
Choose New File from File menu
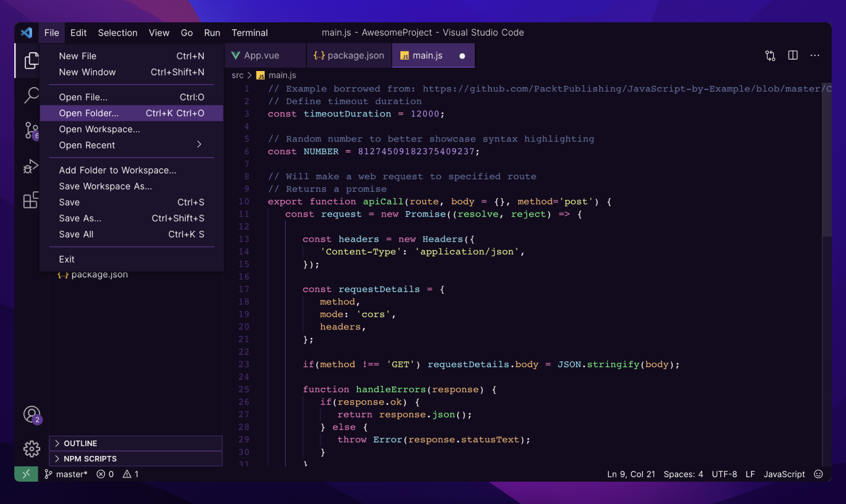tap(132, 56)
